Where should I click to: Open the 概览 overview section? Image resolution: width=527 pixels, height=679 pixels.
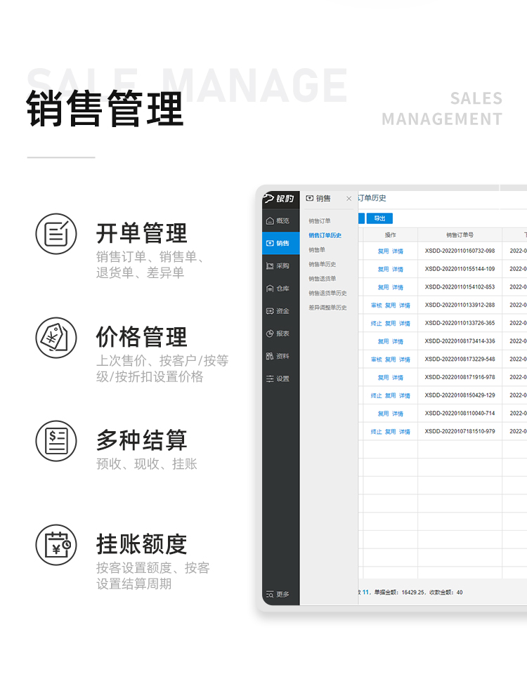(x=280, y=221)
